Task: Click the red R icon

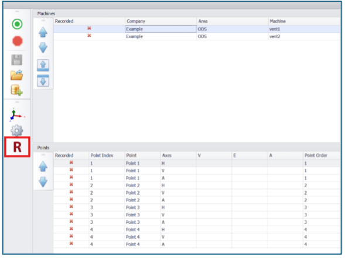Action: 17,147
